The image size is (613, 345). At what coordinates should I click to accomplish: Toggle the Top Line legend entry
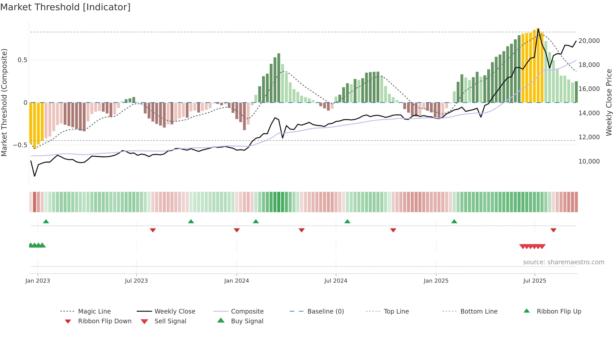pyautogui.click(x=387, y=311)
